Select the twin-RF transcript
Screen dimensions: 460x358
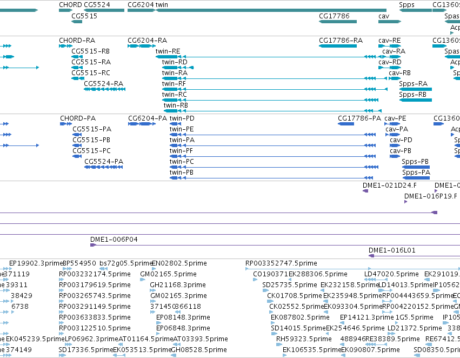point(174,84)
